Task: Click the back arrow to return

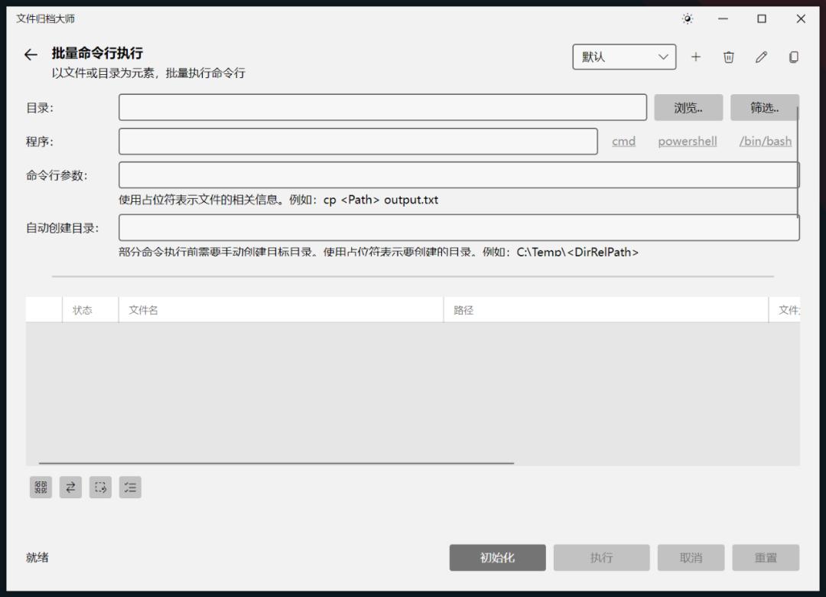Action: [x=29, y=54]
